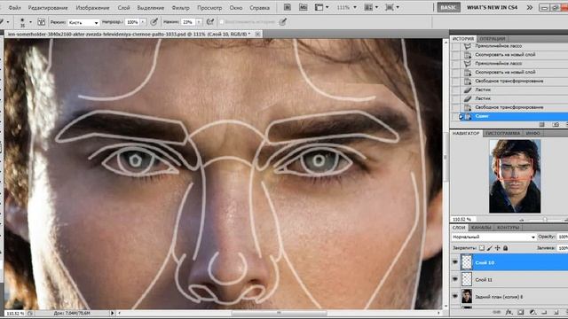568x319 pixels.
Task: Switch to the Операции tab
Action: pos(493,39)
